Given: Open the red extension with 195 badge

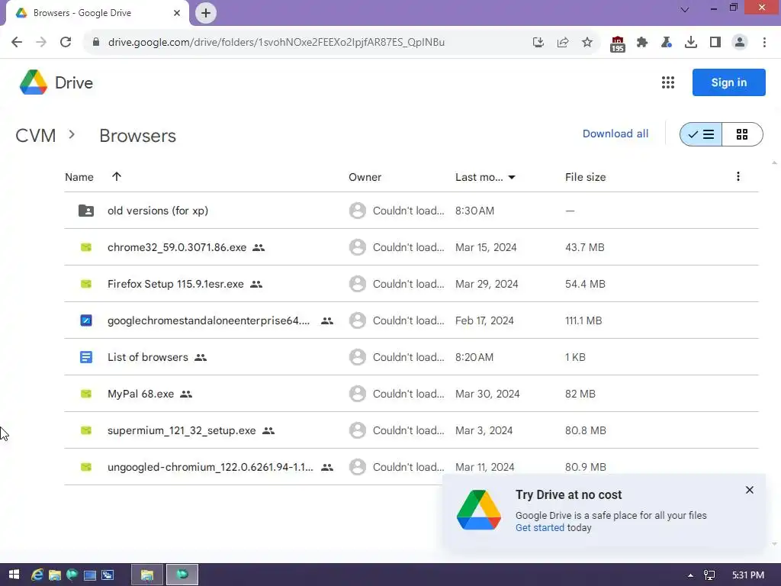Looking at the screenshot, I should coord(617,43).
